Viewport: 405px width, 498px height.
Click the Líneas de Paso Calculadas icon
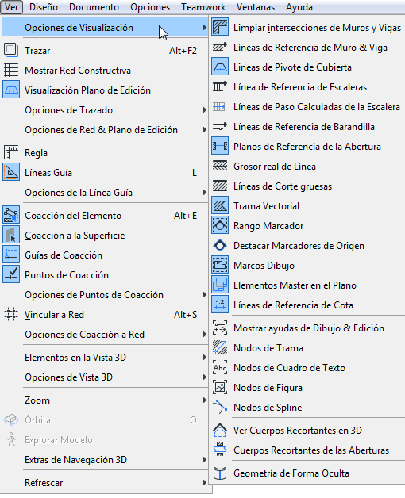220,107
